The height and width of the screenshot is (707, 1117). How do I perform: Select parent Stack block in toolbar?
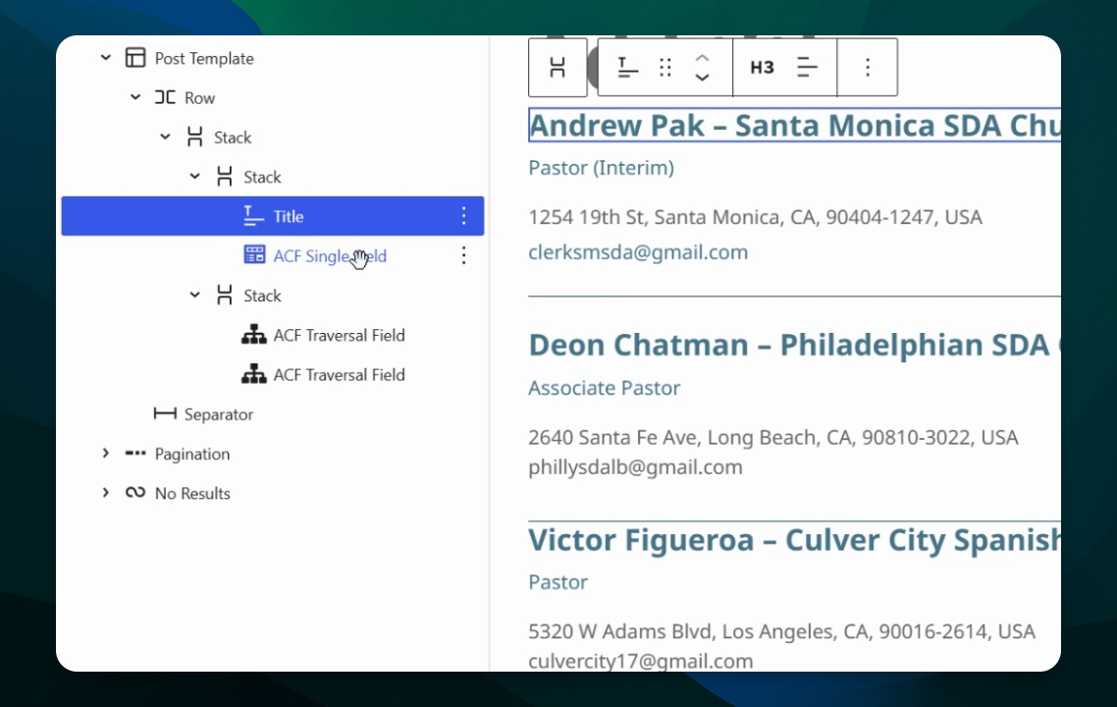coord(558,68)
